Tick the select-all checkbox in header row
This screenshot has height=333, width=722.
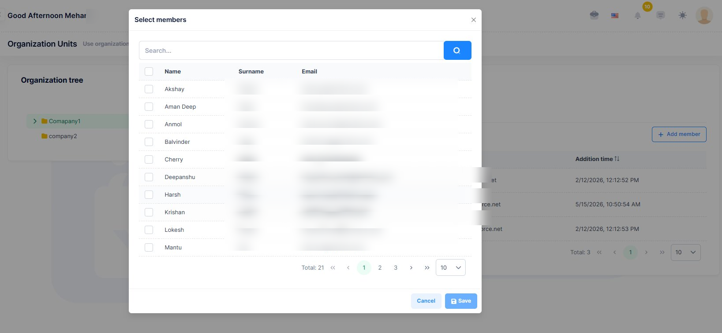(149, 71)
